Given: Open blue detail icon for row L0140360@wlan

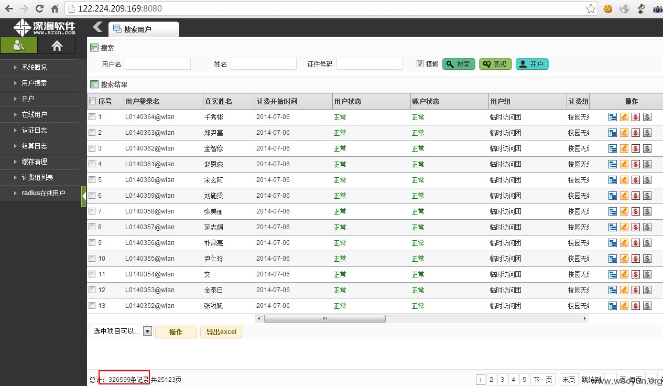Looking at the screenshot, I should 613,180.
